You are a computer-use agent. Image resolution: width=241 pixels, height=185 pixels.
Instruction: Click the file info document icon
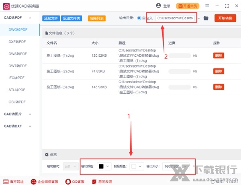pos(47,33)
